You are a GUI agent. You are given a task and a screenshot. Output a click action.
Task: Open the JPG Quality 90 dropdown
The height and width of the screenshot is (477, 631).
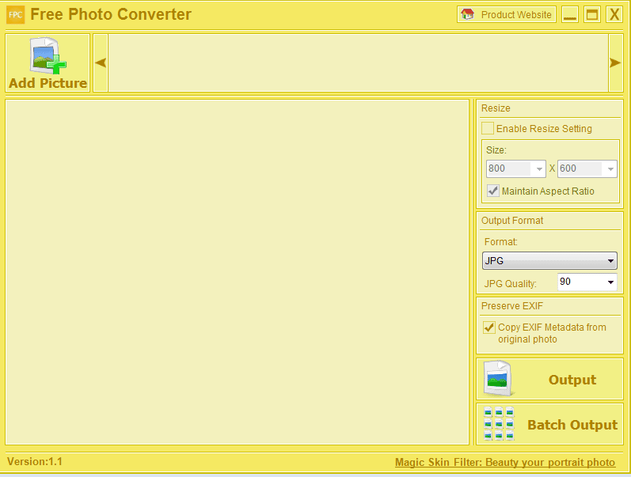pos(587,282)
